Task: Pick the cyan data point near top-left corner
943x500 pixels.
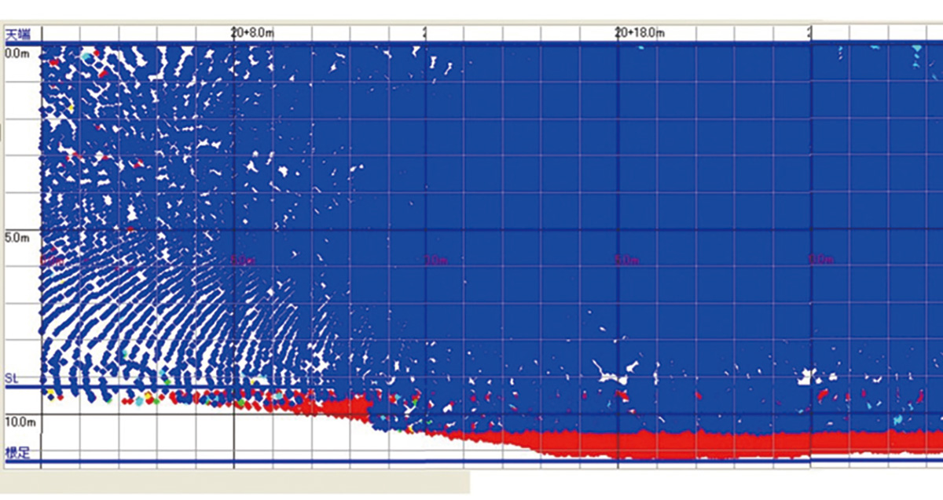Action: (85, 57)
